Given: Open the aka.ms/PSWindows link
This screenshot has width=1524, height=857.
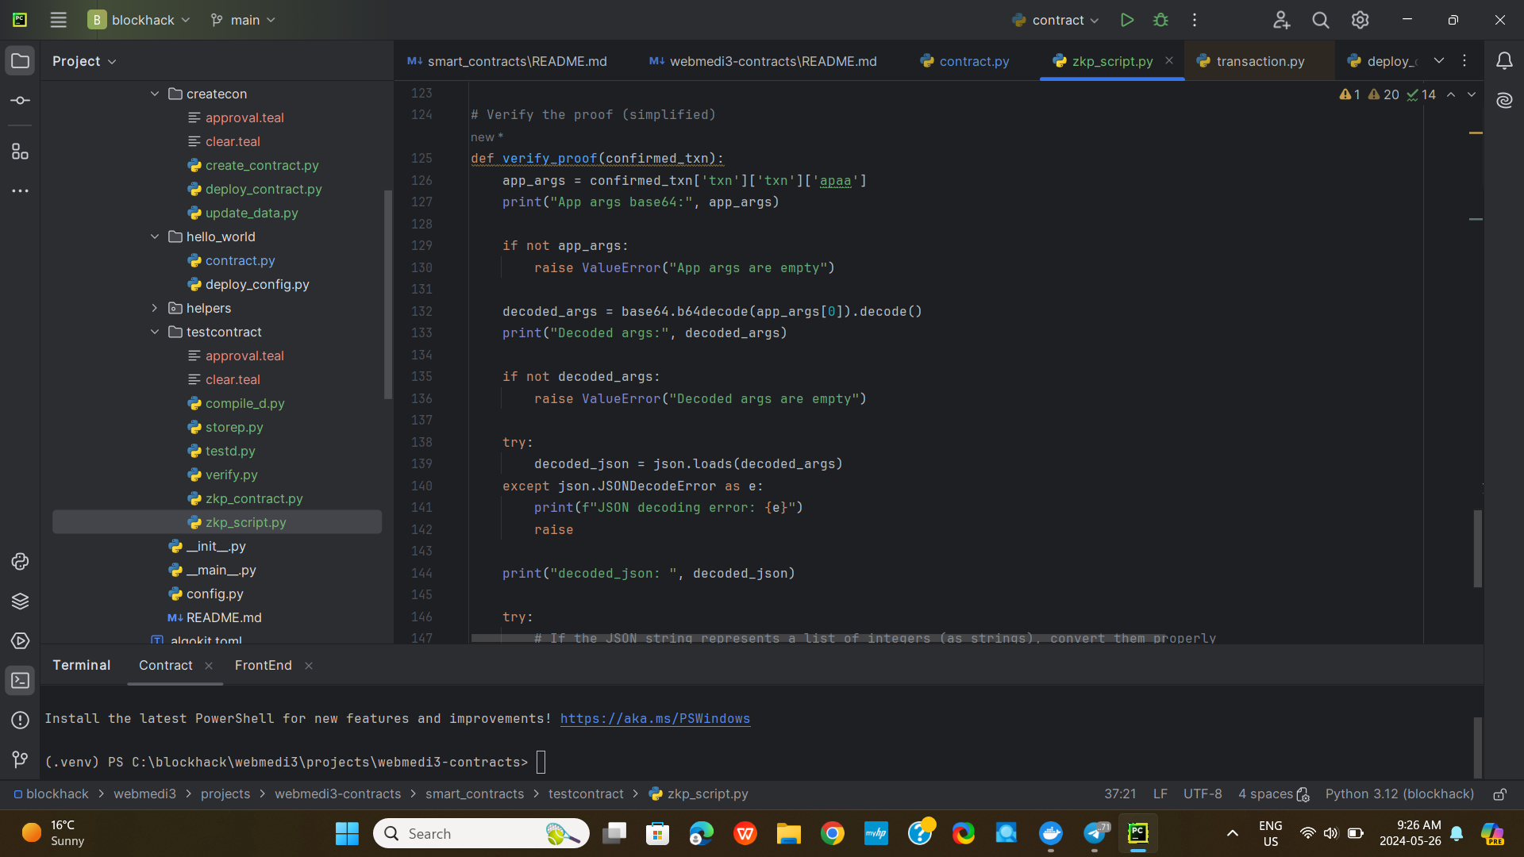Looking at the screenshot, I should coord(655,718).
